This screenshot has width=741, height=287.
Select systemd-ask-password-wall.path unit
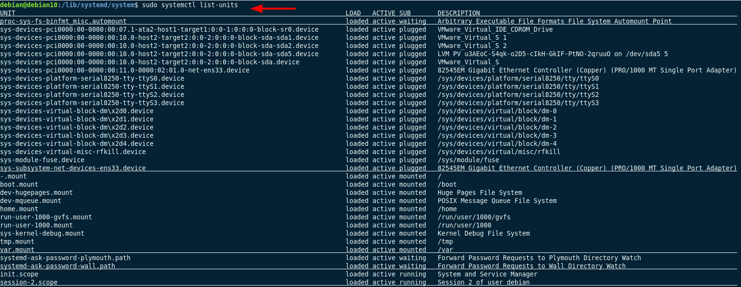[58, 266]
